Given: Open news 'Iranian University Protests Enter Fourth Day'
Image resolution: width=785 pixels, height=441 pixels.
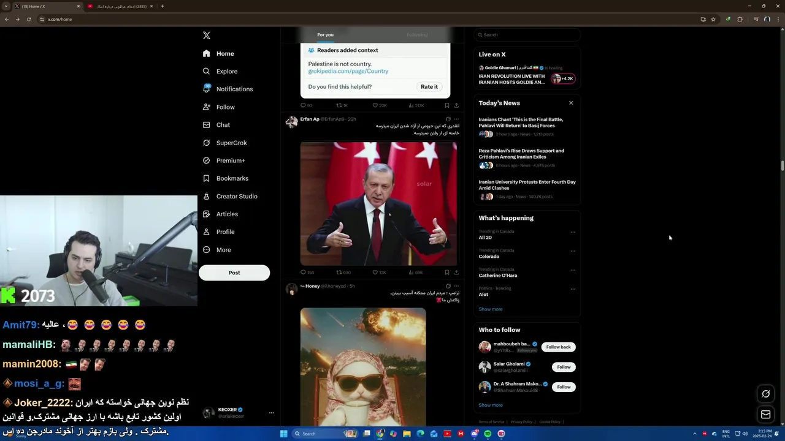Looking at the screenshot, I should (527, 189).
